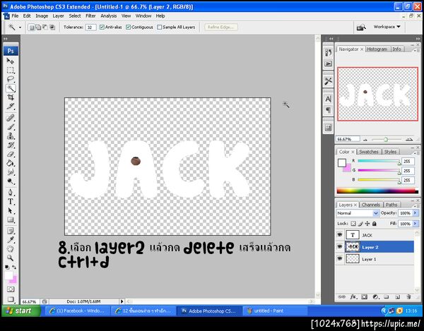Select the Brush tool

click(11, 126)
